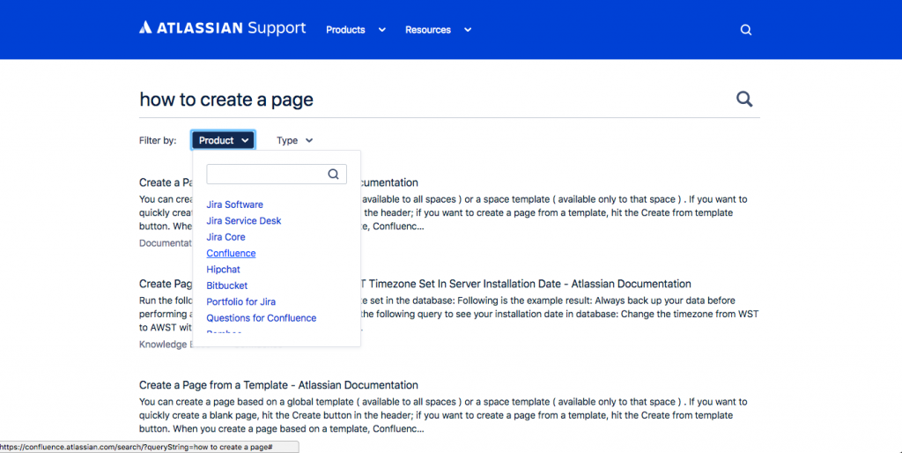Choose Hipchat in the product list
This screenshot has height=453, width=902.
(223, 270)
